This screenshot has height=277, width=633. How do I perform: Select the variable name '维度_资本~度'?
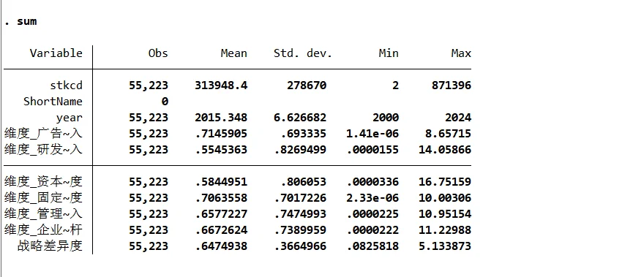(x=43, y=182)
